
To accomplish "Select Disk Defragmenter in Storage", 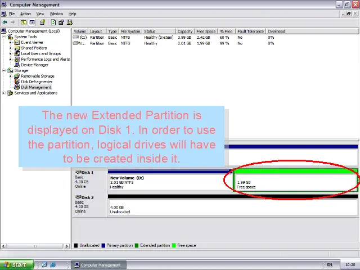I will click(36, 82).
